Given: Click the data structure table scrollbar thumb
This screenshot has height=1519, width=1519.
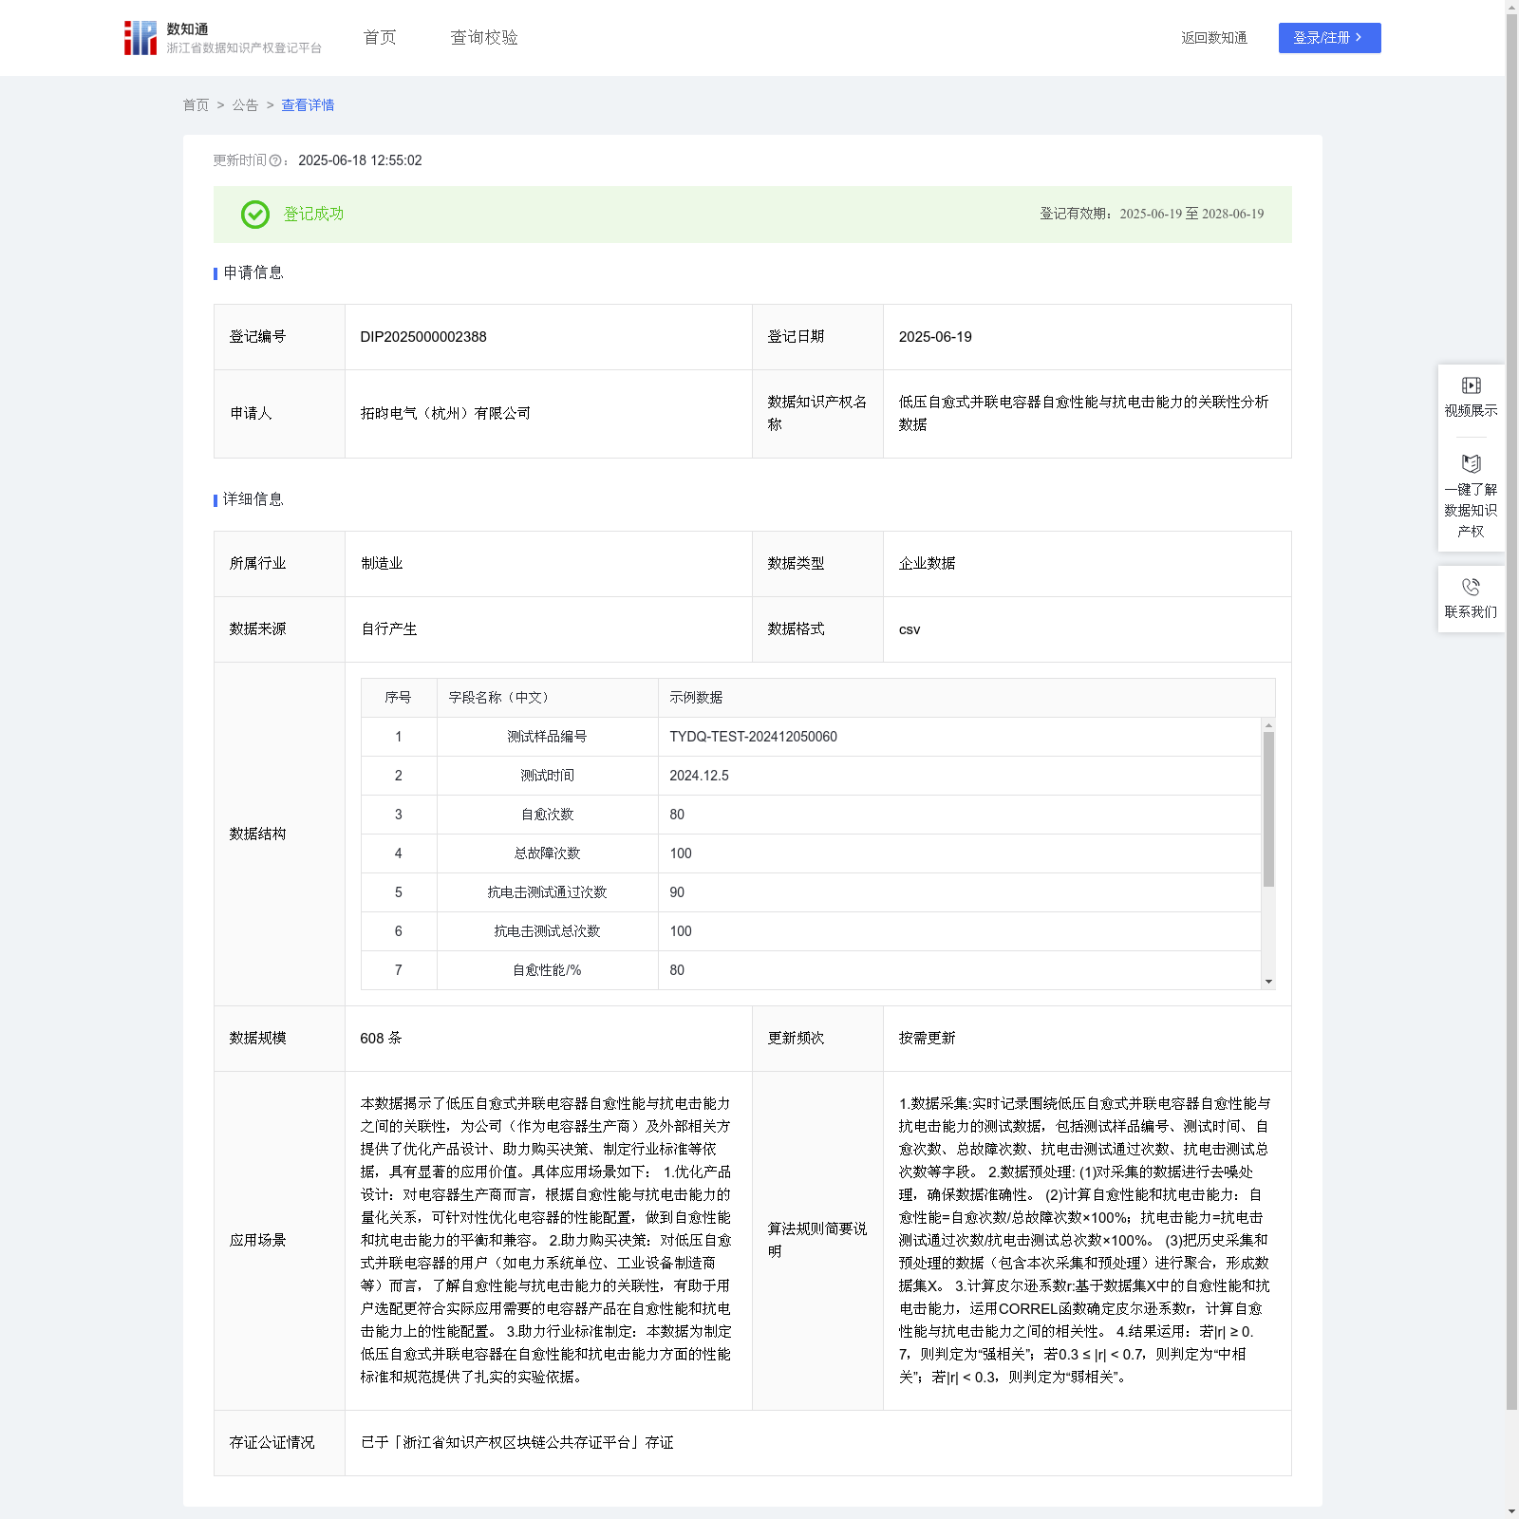Looking at the screenshot, I should click(1268, 809).
